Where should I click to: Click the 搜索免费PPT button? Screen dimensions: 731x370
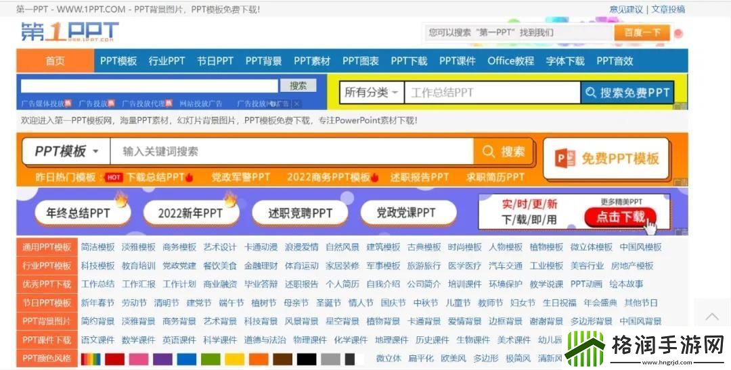click(x=627, y=92)
